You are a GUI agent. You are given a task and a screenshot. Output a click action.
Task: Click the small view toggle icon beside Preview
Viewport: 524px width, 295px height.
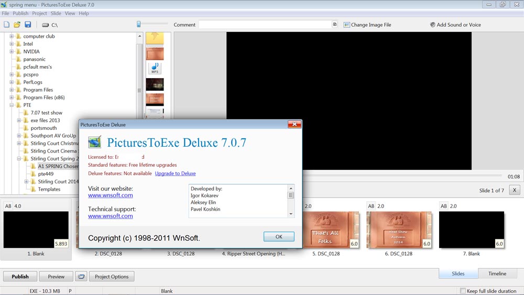click(x=81, y=277)
